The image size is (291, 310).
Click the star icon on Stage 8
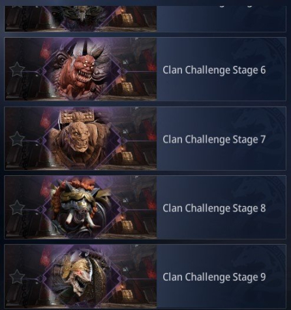[17, 208]
